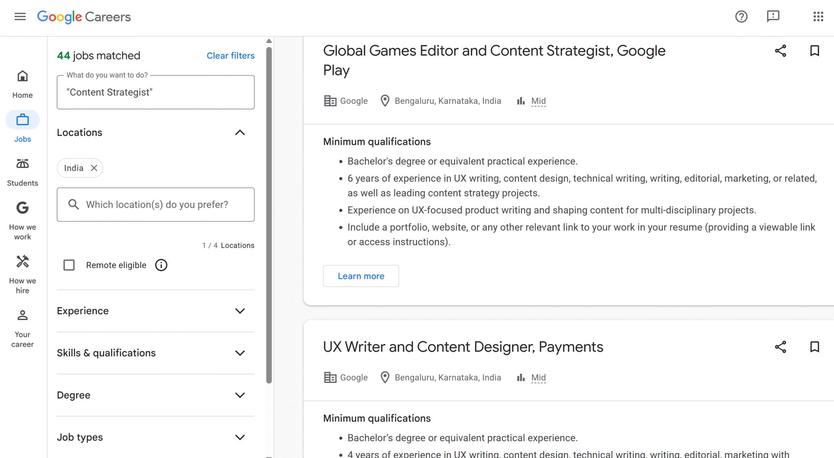This screenshot has height=458, width=834.
Task: Click level bar-chart icon on Global Games job
Action: 521,101
